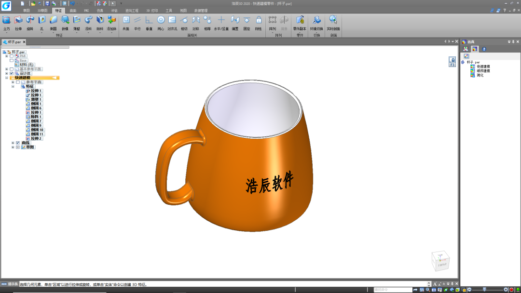Collapse the 快速建模 tree node
The width and height of the screenshot is (521, 293).
pyautogui.click(x=6, y=78)
